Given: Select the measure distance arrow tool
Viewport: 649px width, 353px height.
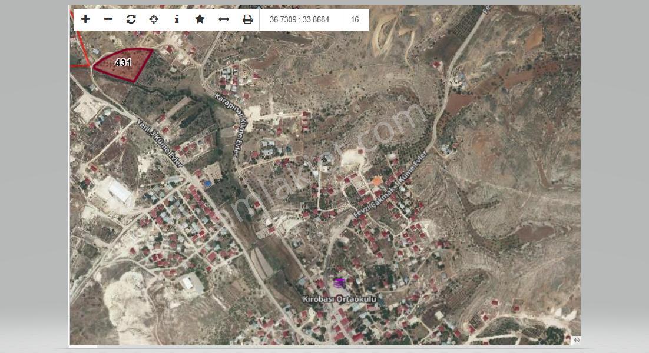Looking at the screenshot, I should [x=224, y=19].
